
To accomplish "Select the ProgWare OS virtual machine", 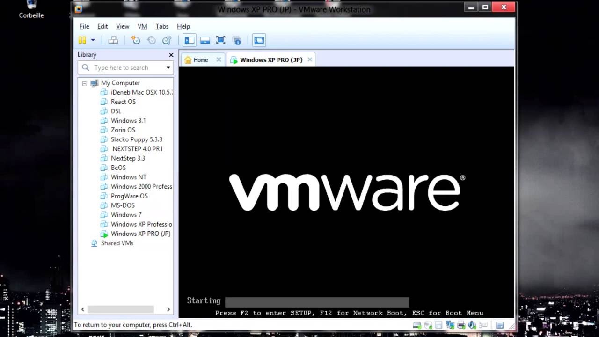I will tap(129, 196).
